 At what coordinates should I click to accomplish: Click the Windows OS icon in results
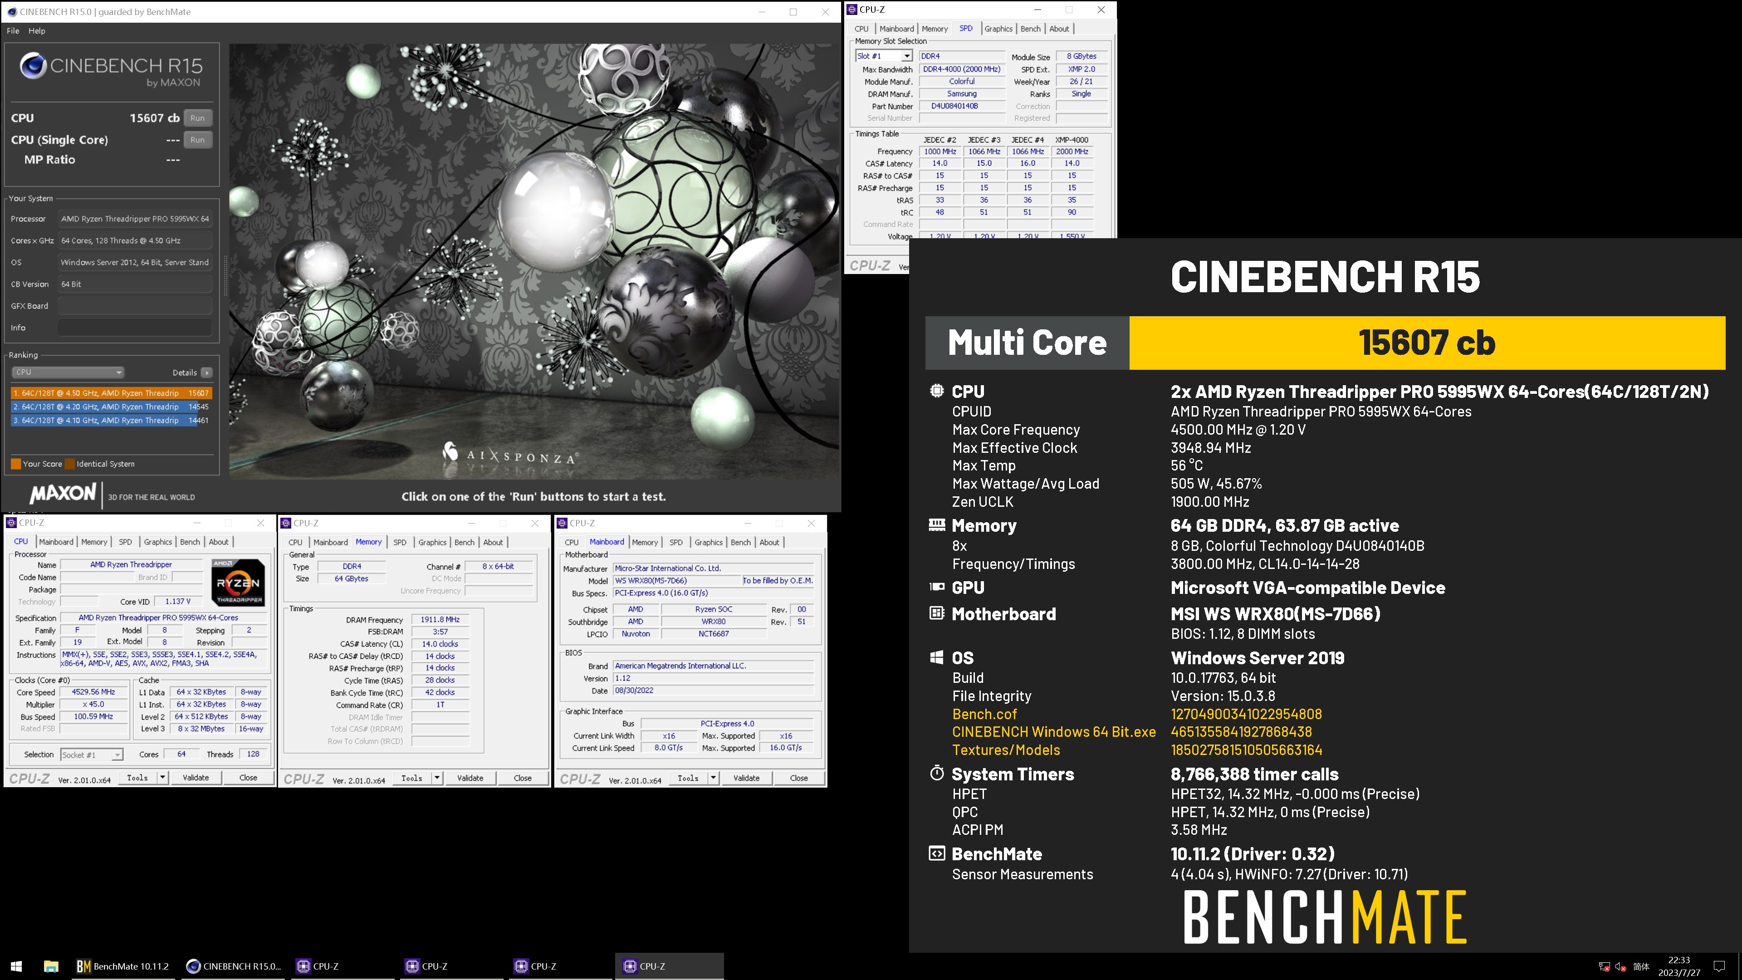tap(937, 657)
